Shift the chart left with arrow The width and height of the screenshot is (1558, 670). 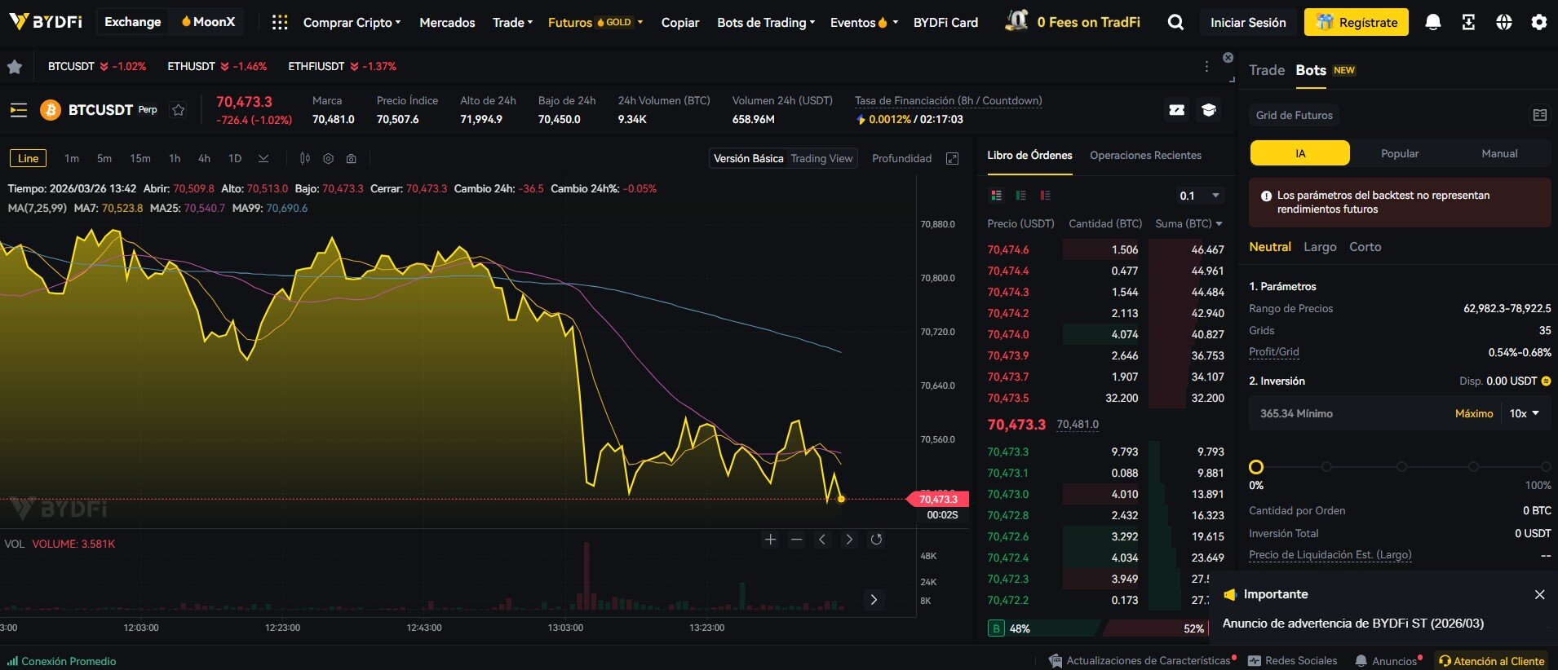pyautogui.click(x=822, y=540)
